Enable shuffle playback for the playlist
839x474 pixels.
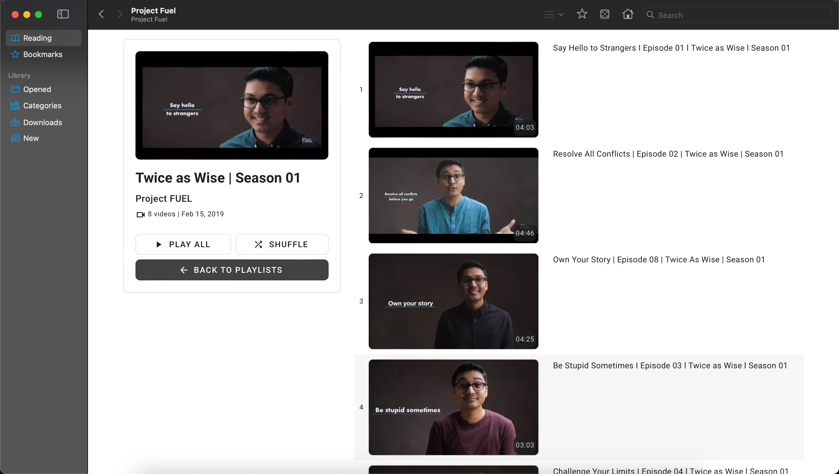(x=282, y=244)
